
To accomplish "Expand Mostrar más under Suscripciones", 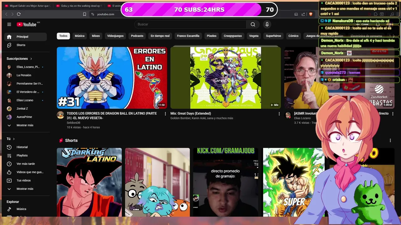I will 25,125.
